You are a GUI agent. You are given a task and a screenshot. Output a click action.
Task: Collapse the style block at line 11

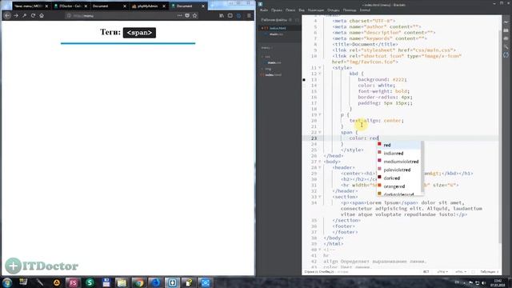(320, 67)
